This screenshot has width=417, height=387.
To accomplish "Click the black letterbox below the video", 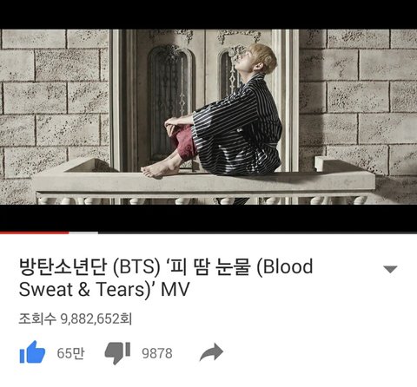I will pyautogui.click(x=208, y=218).
